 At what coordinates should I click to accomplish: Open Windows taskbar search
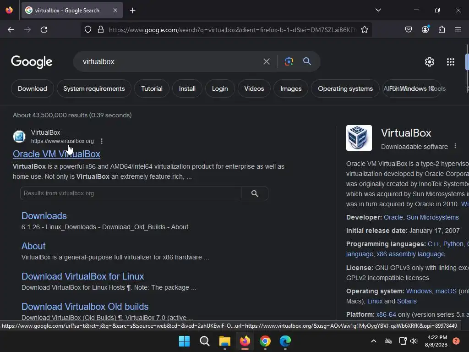coord(205,341)
